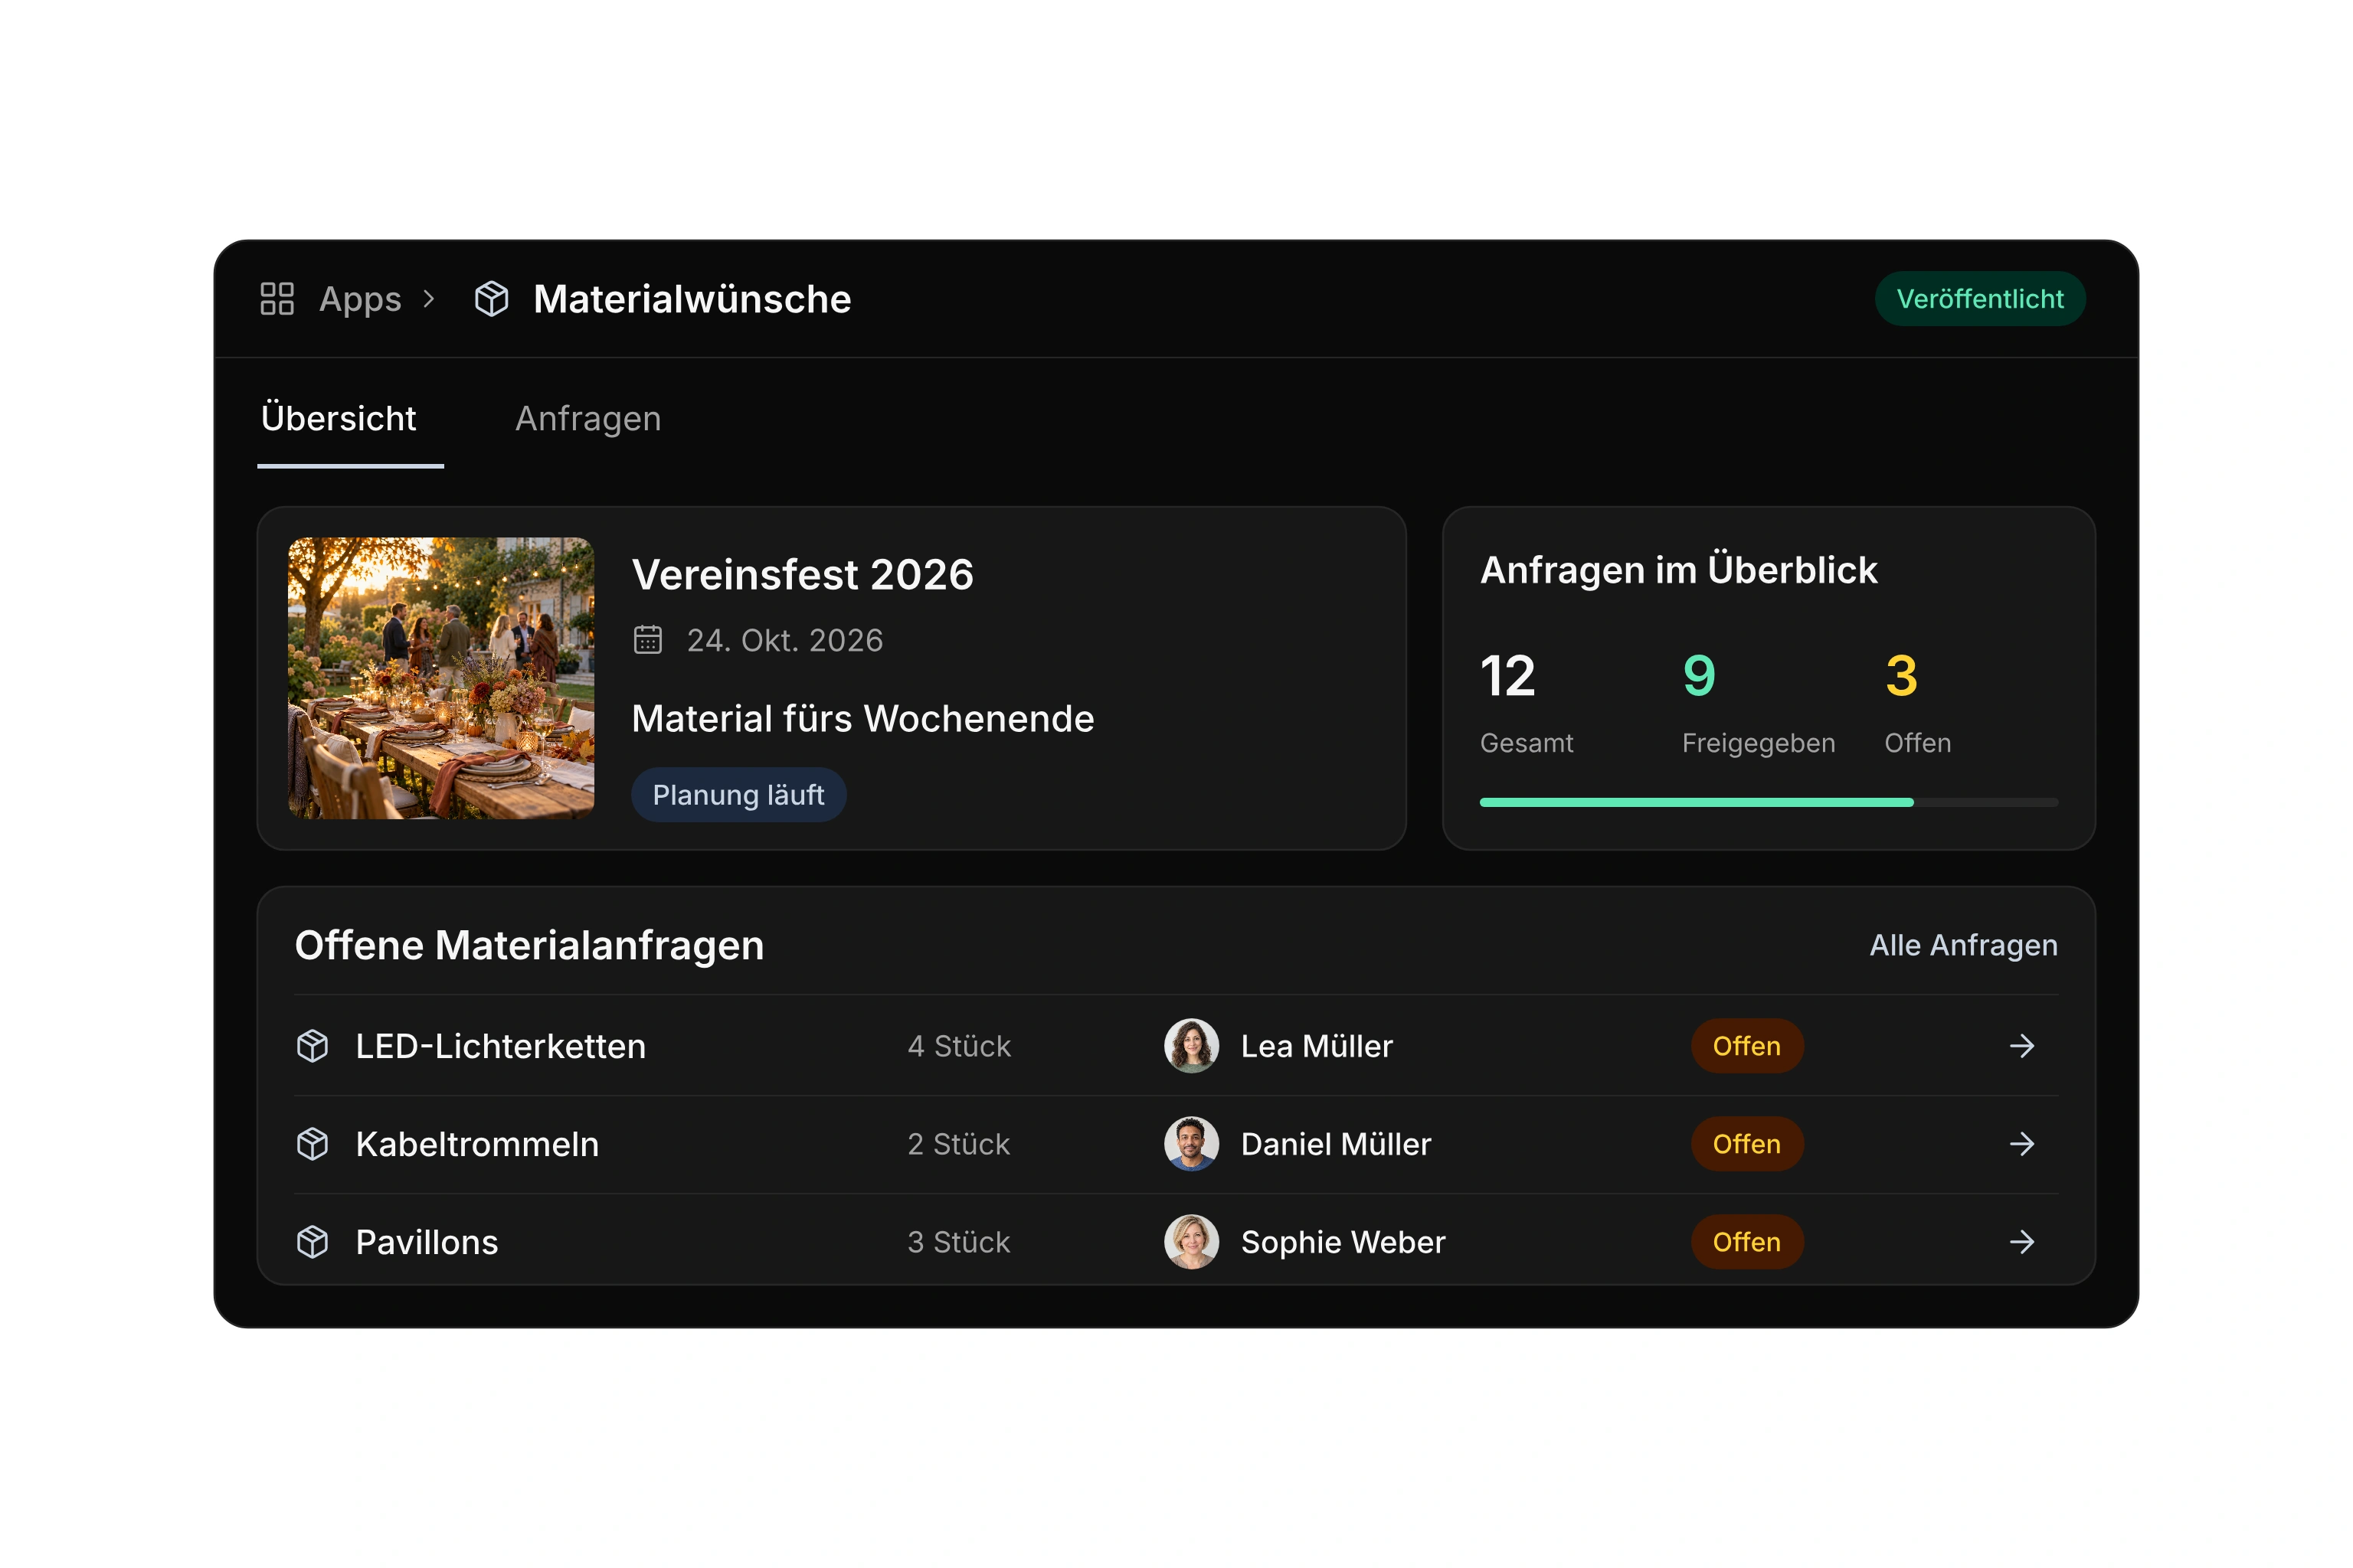Click the package icon for Pavillons
Viewport: 2353px width, 1568px height.
tap(313, 1242)
